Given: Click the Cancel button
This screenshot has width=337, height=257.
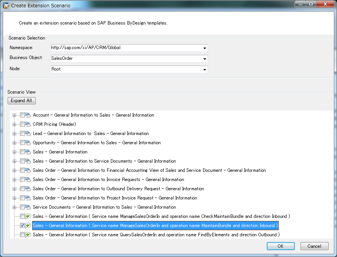Looking at the screenshot, I should coord(314,246).
